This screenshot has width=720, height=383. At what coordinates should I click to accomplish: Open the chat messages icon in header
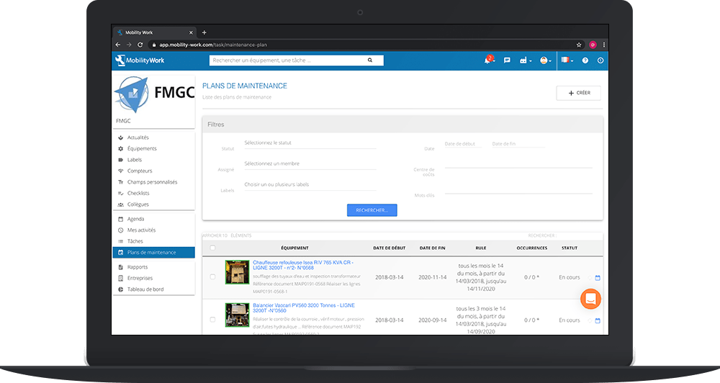point(507,60)
